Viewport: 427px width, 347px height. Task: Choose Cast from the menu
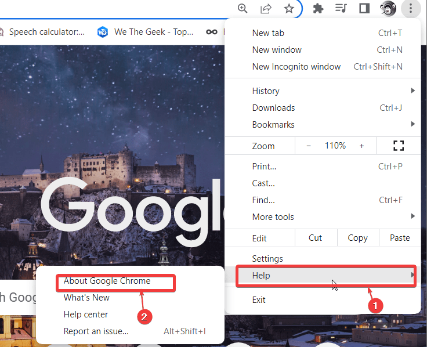(323, 183)
